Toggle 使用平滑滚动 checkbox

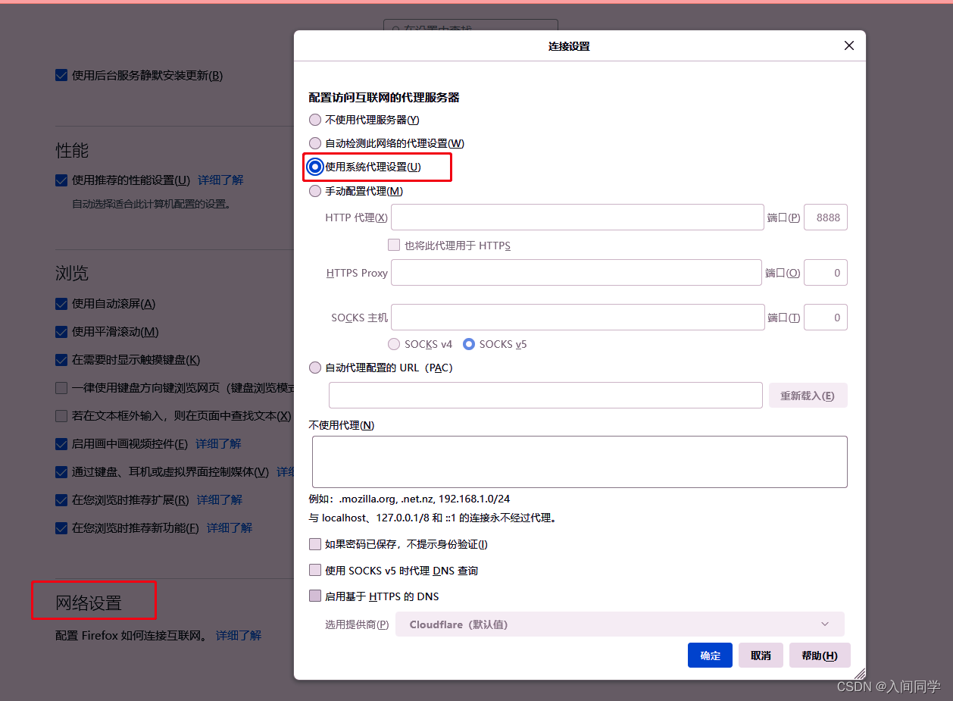click(61, 332)
